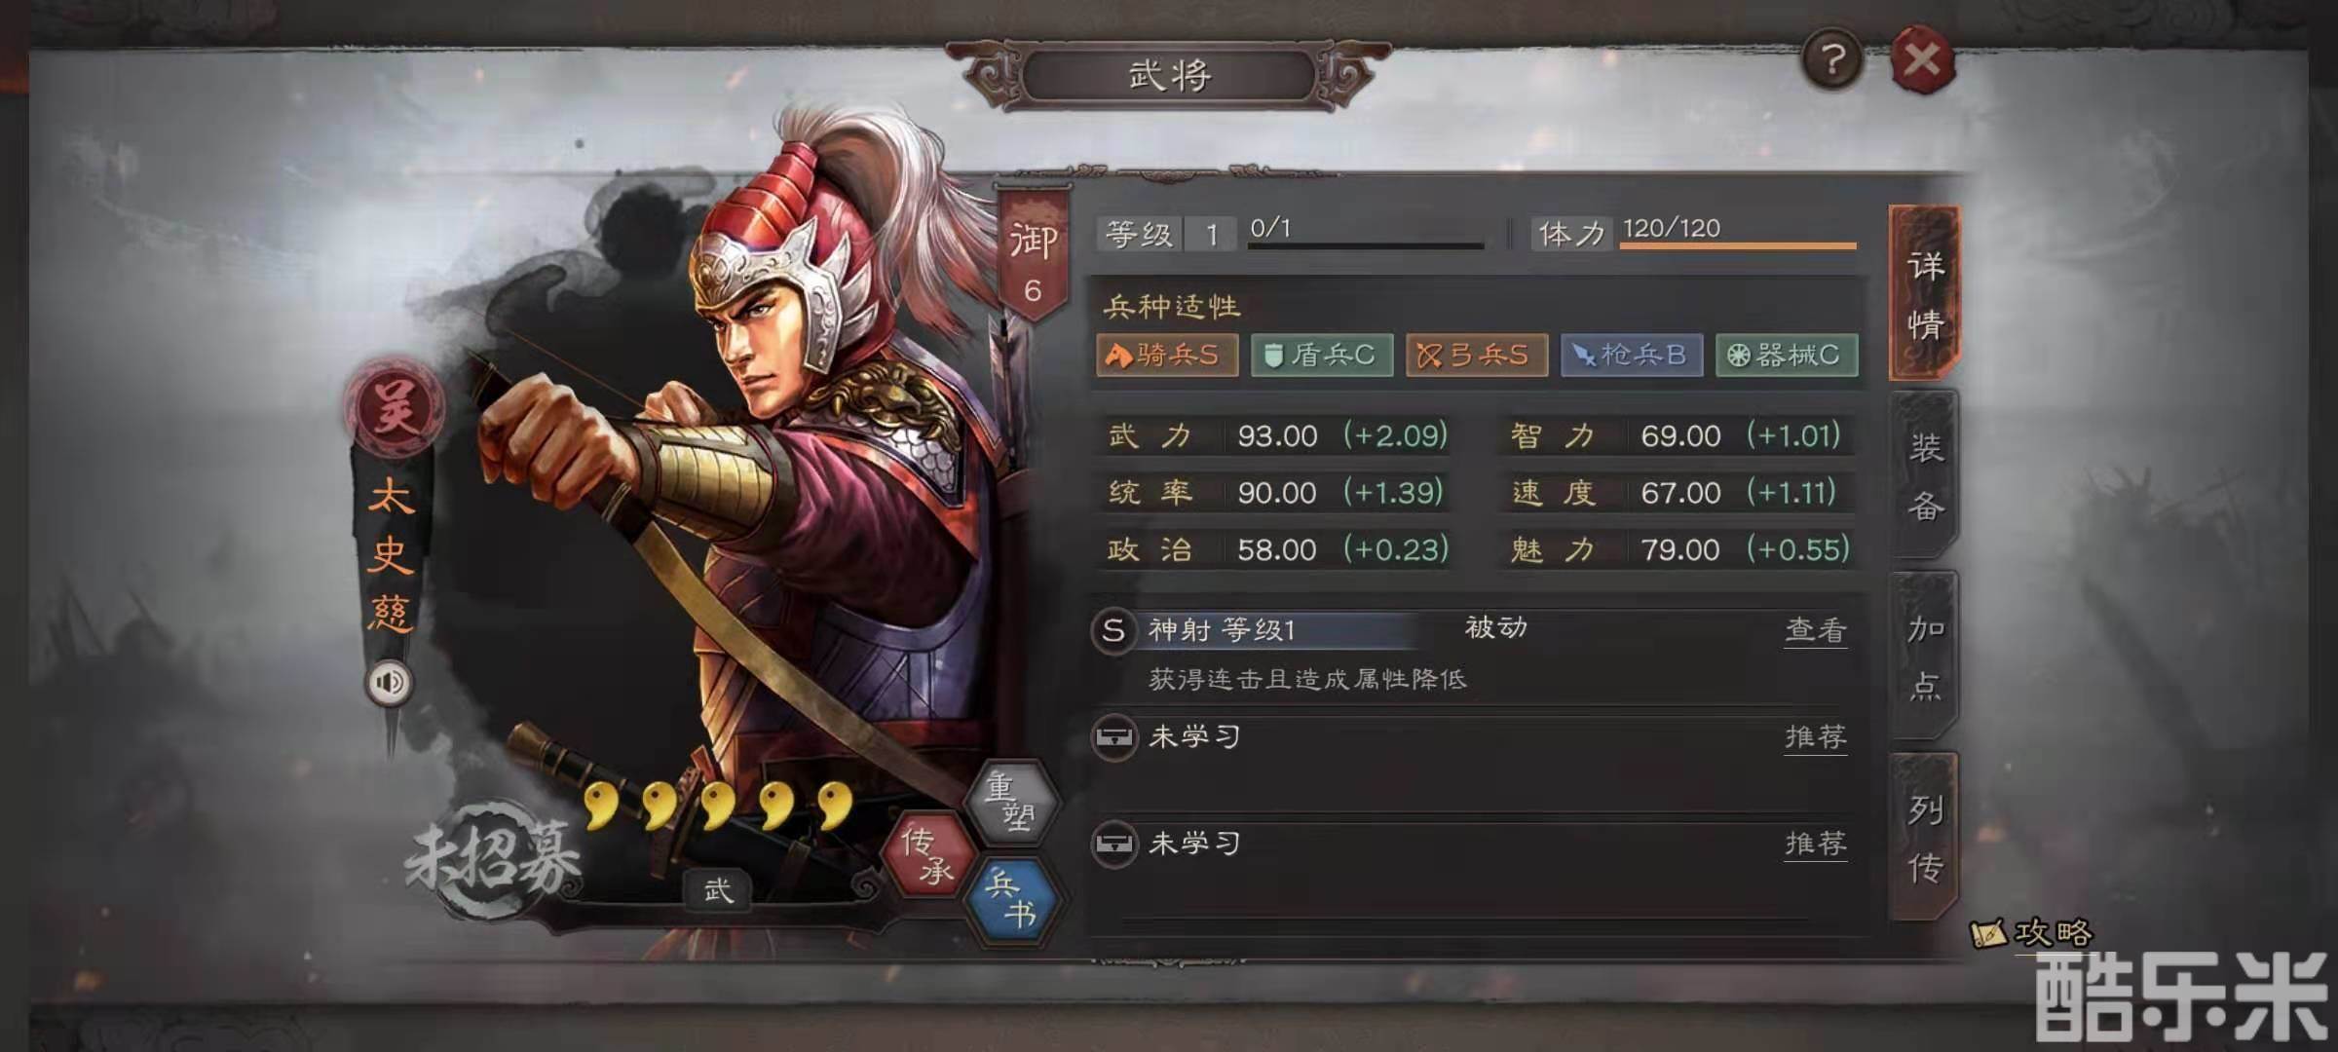Click 推荐 for the second skill slot
2338x1052 pixels.
(1815, 737)
